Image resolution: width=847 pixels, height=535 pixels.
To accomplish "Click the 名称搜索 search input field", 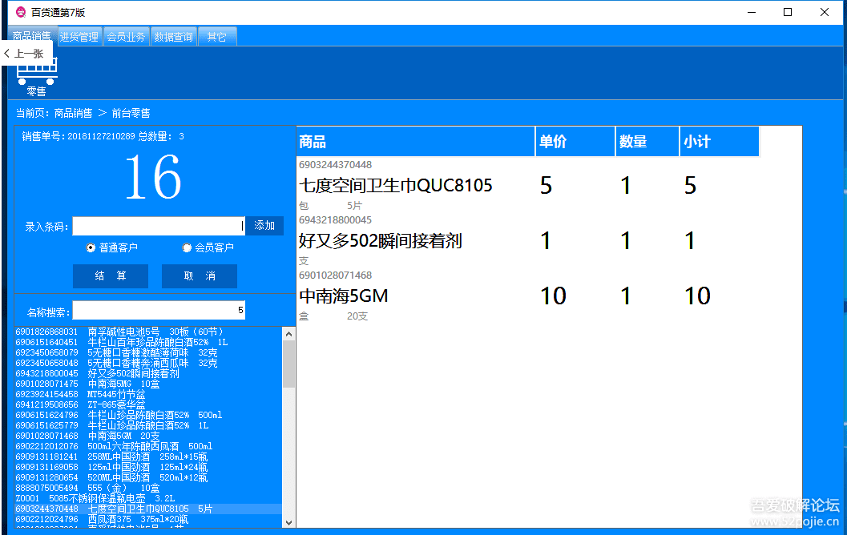I will pyautogui.click(x=158, y=311).
